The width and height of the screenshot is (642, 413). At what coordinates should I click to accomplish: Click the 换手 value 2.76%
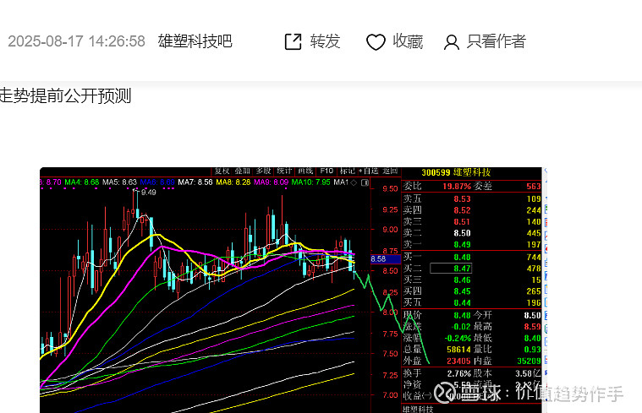click(x=458, y=373)
